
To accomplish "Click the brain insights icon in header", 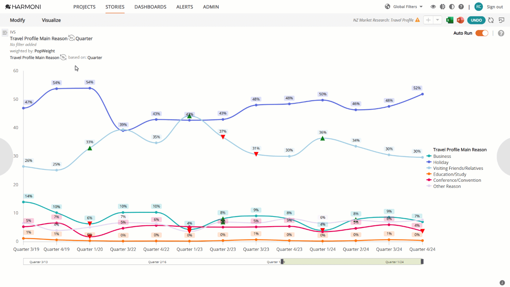I will coord(442,7).
